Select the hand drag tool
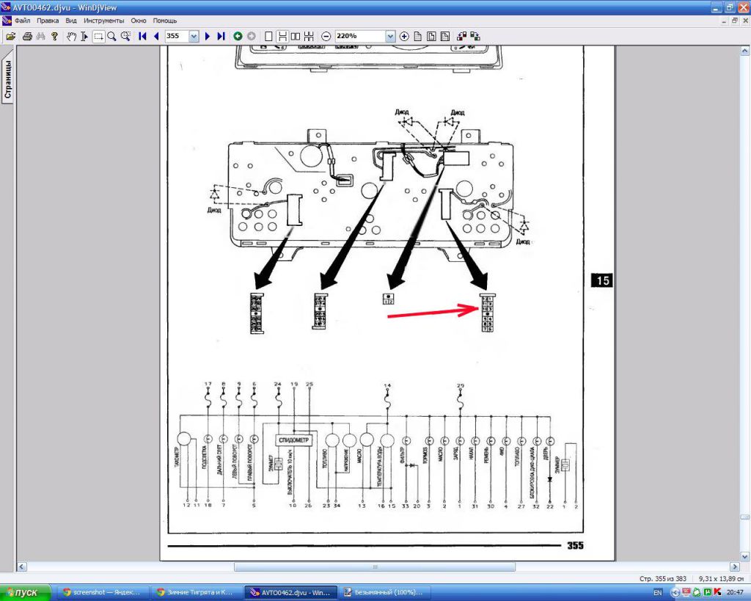Image resolution: width=751 pixels, height=601 pixels. pos(71,36)
